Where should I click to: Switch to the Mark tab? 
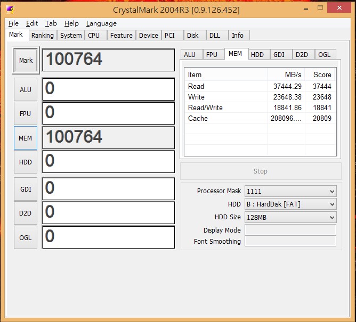[x=17, y=35]
